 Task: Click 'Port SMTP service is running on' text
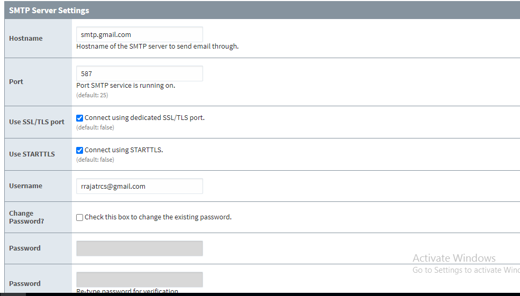126,86
